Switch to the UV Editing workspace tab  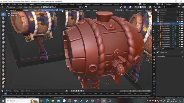click(54, 5)
